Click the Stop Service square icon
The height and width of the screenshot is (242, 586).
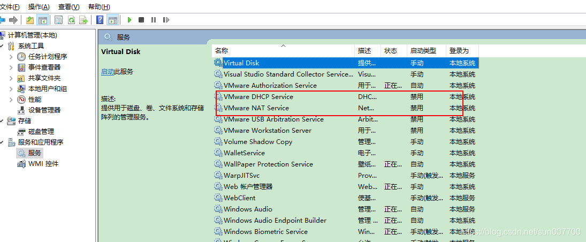coord(141,20)
